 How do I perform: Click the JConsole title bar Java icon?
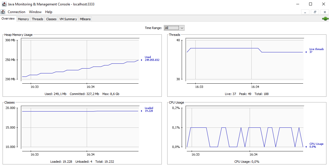tap(4, 4)
